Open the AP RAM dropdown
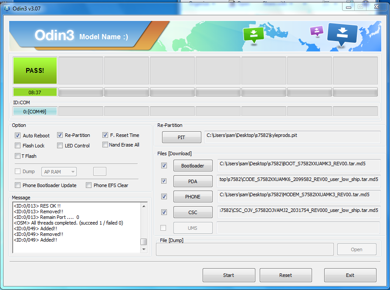This screenshot has height=290, width=390. coord(59,171)
